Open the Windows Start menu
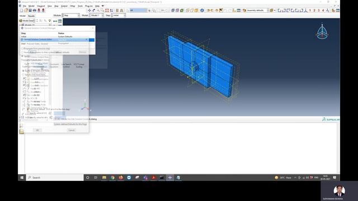This screenshot has height=201, width=358. click(x=22, y=178)
